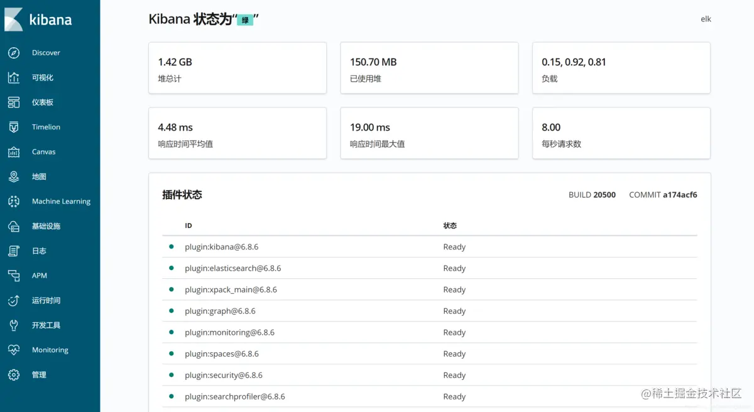754x412 pixels.
Task: Click Ready status of plugin:graph
Action: [454, 311]
